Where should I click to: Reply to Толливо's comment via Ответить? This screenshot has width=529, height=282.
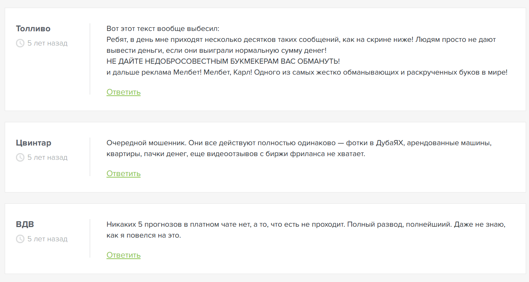pyautogui.click(x=123, y=92)
